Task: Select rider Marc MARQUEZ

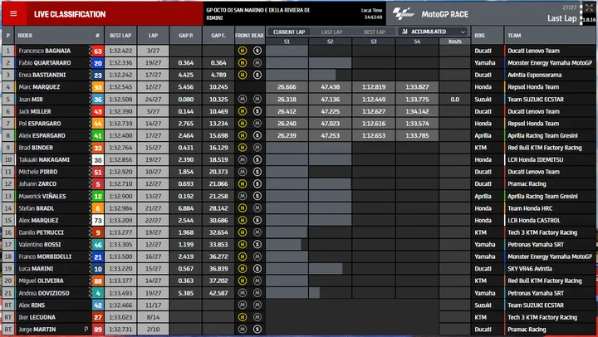Action: (x=39, y=87)
